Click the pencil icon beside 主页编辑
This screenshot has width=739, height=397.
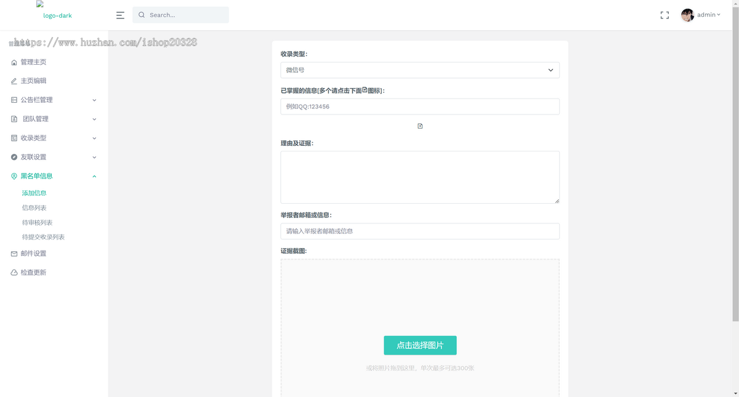14,81
